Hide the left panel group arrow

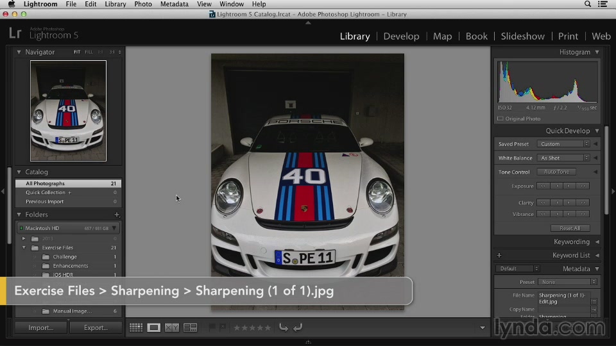point(3,192)
